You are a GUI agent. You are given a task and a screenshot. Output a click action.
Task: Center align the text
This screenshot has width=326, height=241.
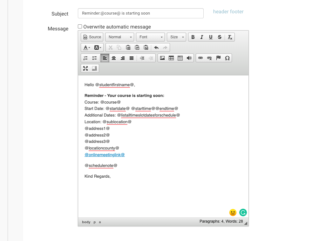pos(113,58)
